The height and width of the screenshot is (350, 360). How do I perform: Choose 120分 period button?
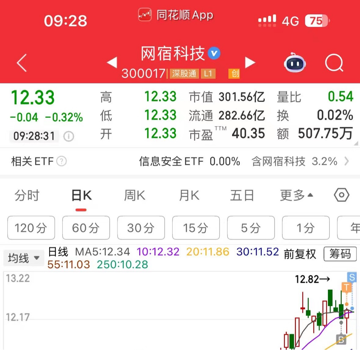pyautogui.click(x=31, y=228)
